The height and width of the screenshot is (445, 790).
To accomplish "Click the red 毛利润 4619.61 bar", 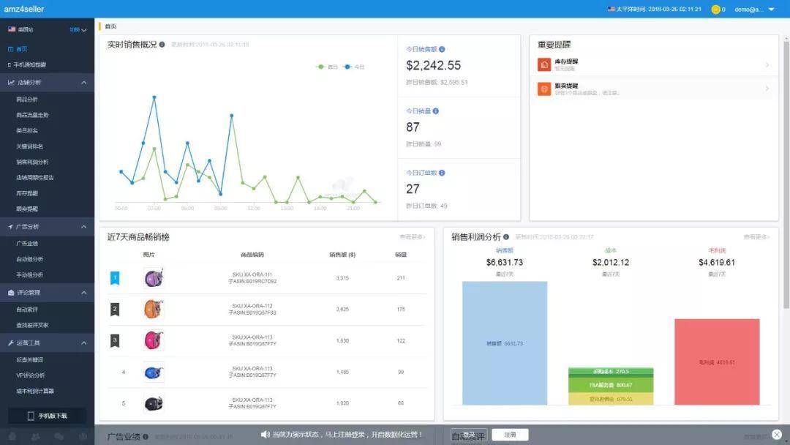I will pos(717,362).
